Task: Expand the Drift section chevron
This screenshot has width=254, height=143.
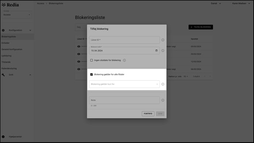Action: [x=30, y=75]
